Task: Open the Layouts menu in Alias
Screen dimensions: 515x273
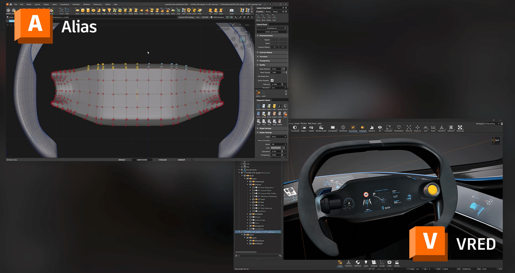Action: [37, 4]
